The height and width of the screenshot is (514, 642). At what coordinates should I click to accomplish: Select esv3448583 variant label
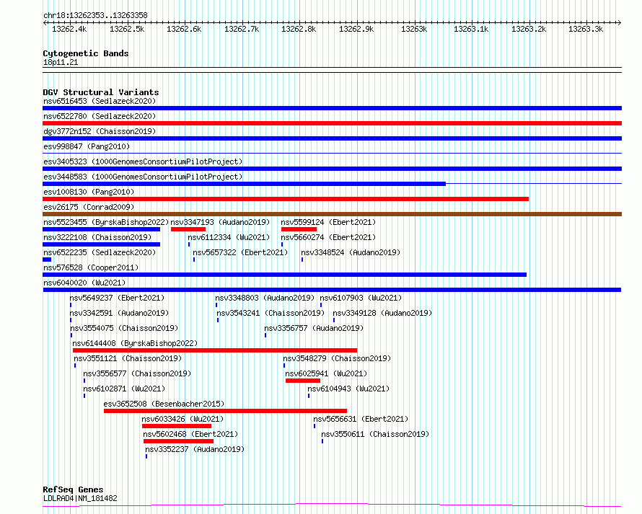coord(143,177)
